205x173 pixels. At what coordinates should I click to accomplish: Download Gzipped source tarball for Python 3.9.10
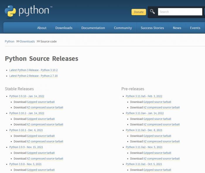pos(41,102)
